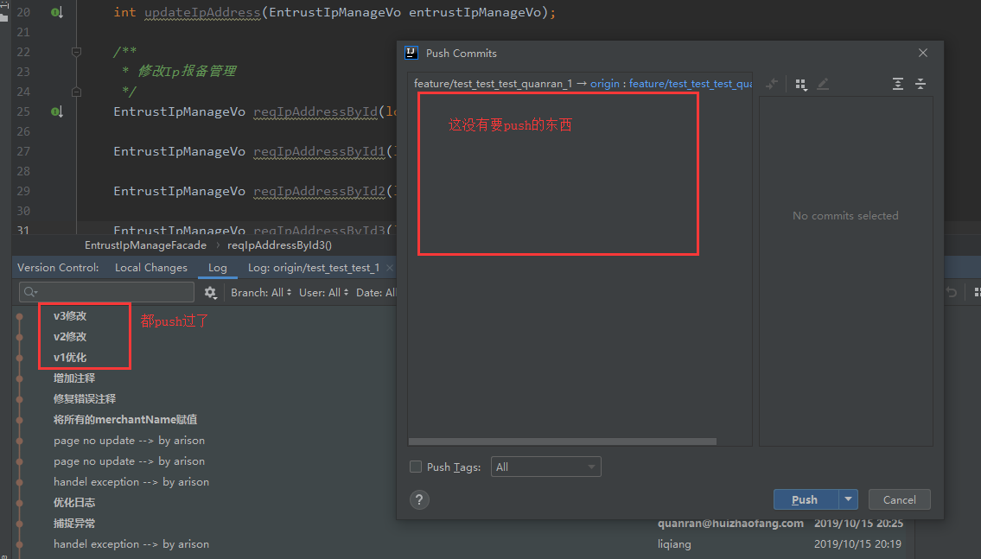981x559 pixels.
Task: Open the Log: origin/test_test_test_1 tab
Action: (x=314, y=268)
